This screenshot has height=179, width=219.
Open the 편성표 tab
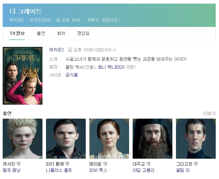(x=83, y=33)
